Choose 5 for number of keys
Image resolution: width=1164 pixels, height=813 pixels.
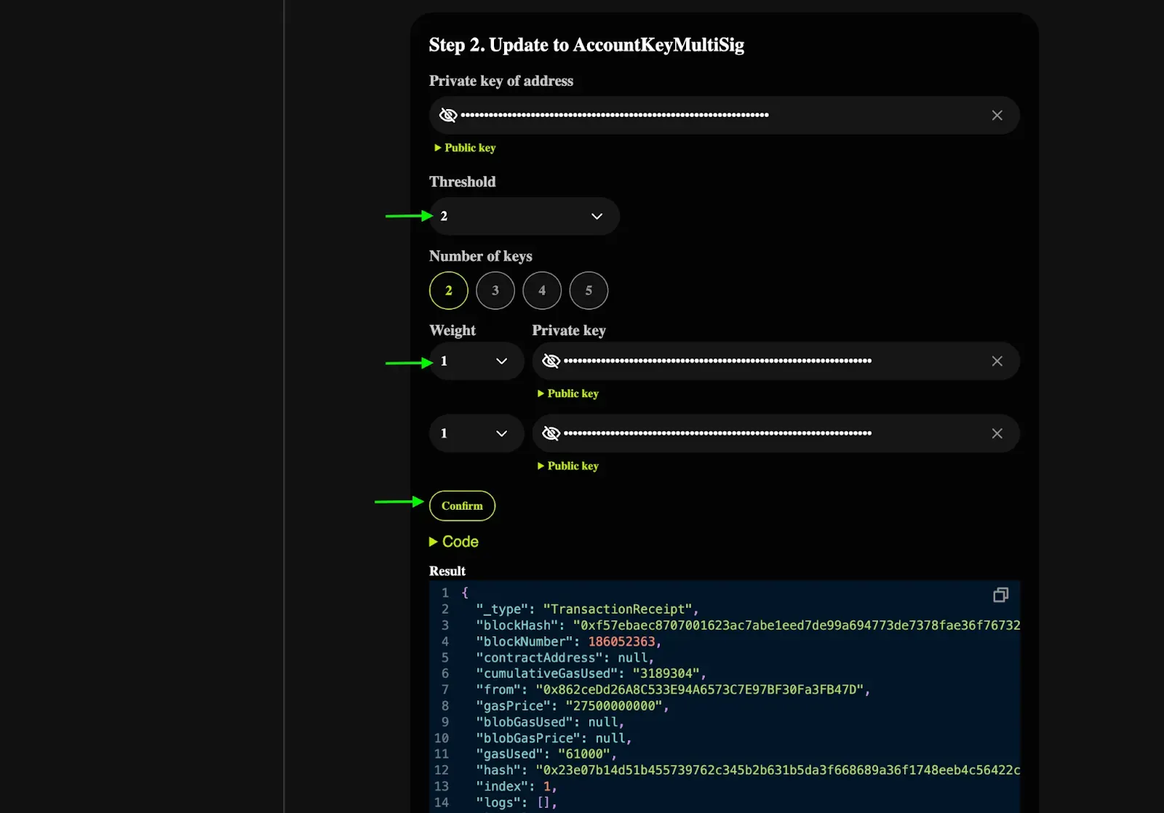(589, 291)
